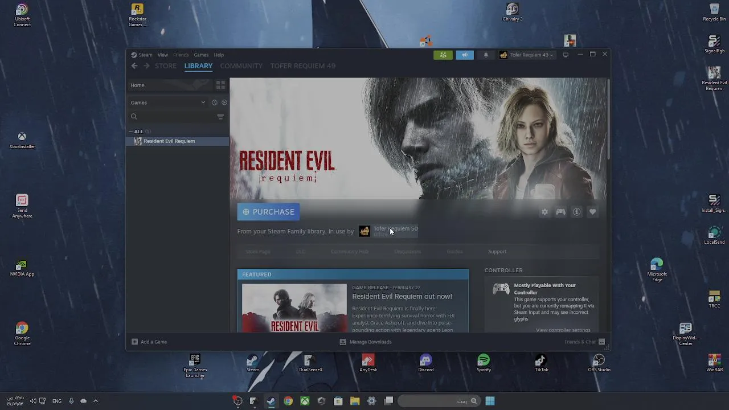Open the Steam friends activity green icon
729x410 pixels.
tap(443, 55)
